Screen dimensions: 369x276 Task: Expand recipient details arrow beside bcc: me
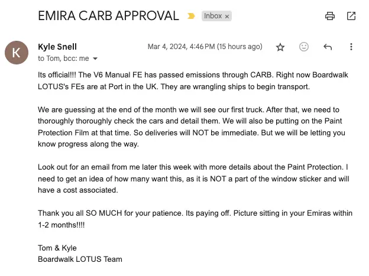point(95,59)
